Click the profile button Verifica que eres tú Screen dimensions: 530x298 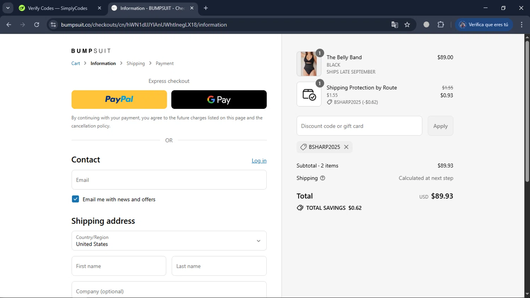pyautogui.click(x=484, y=25)
